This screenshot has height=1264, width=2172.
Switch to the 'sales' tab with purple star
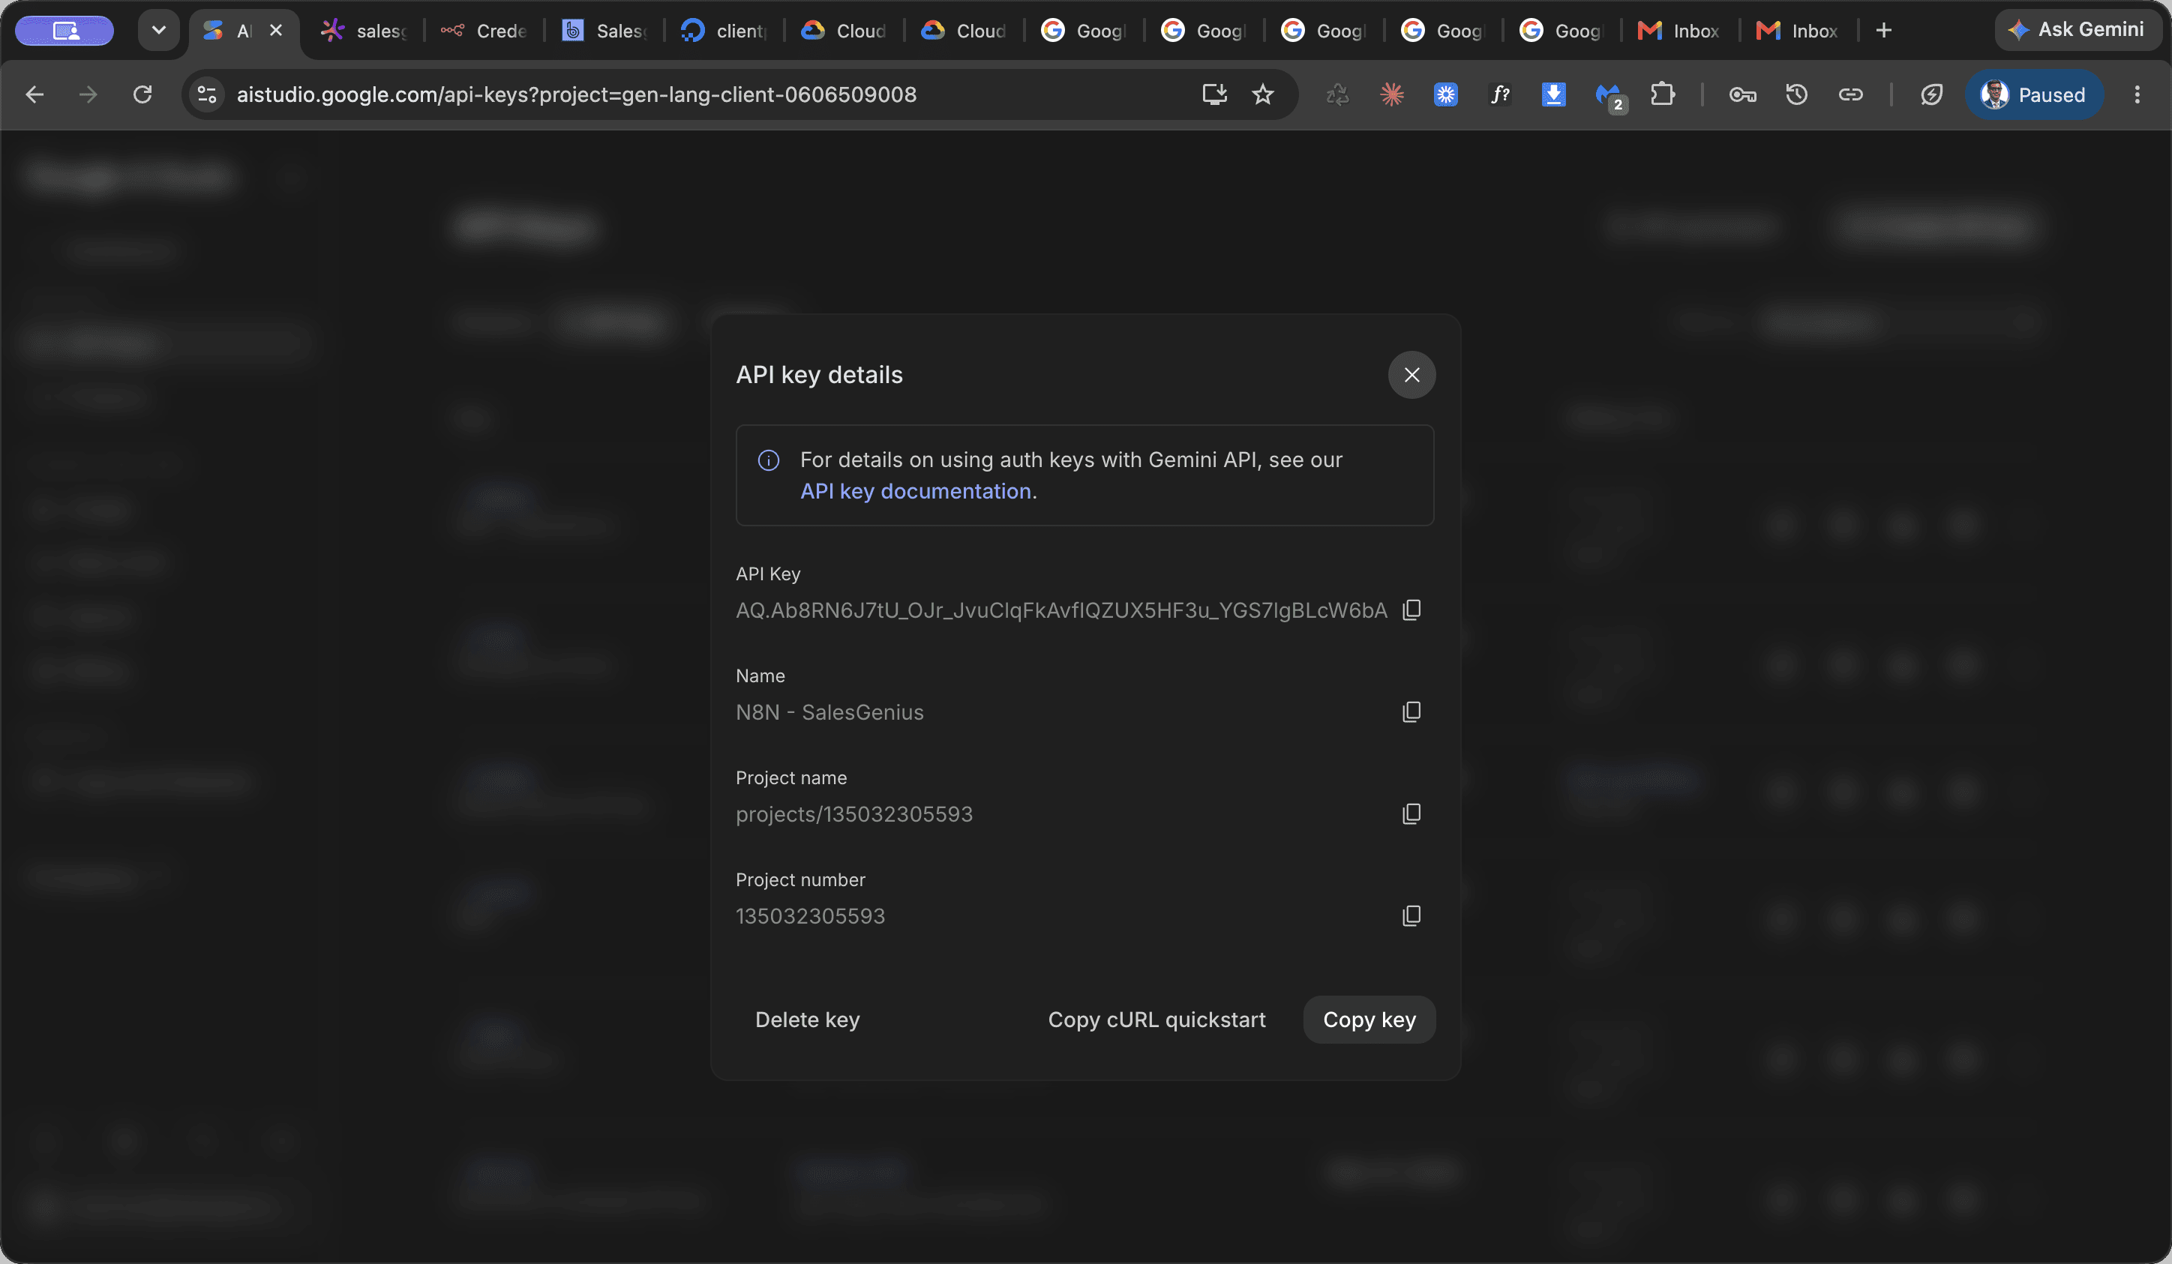363,31
